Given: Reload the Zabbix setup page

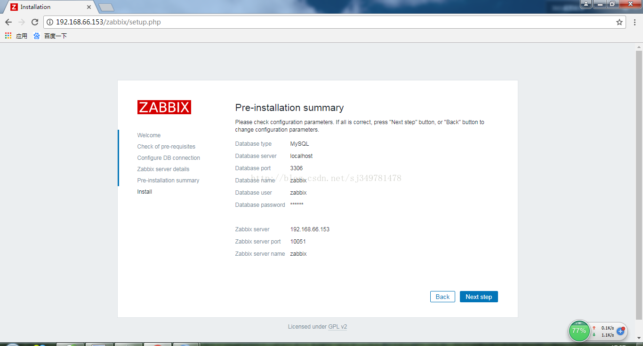Looking at the screenshot, I should [35, 22].
